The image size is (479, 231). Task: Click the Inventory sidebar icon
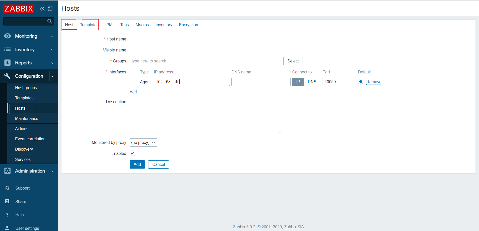click(7, 49)
